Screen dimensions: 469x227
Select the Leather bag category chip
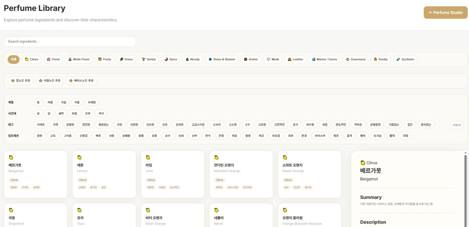coord(295,60)
